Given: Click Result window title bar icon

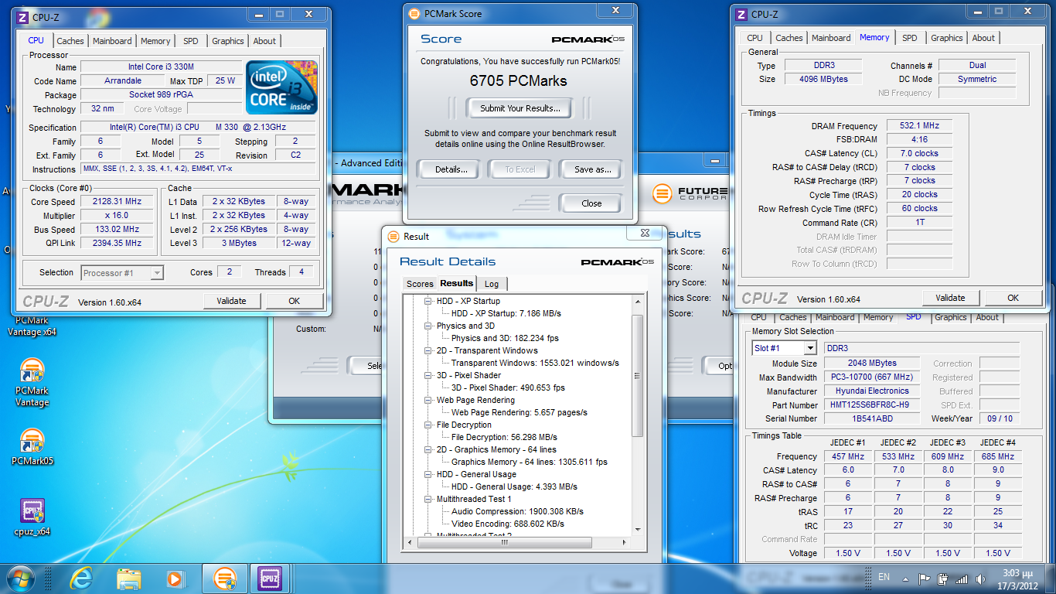Looking at the screenshot, I should coord(393,236).
